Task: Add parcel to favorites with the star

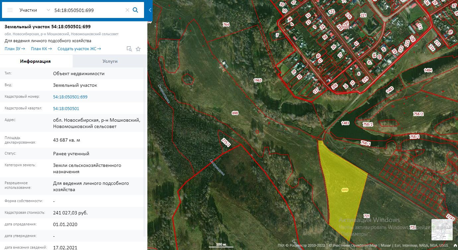Action: [138, 49]
